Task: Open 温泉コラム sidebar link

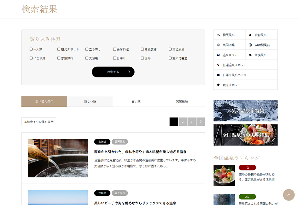Action: [x=230, y=55]
